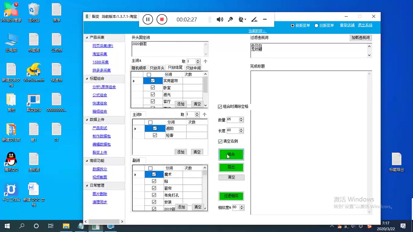
Task: Click the green 组合 button
Action: [231, 154]
